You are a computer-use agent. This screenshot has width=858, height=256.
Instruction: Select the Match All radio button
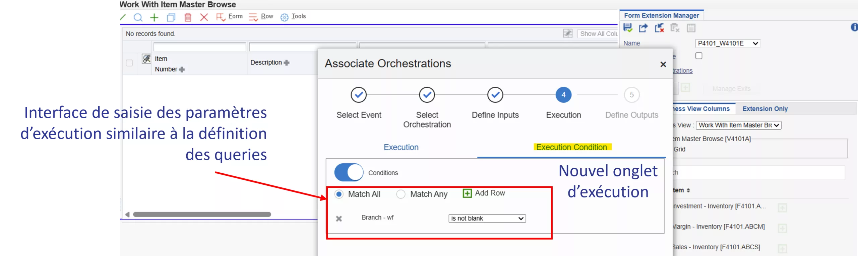[339, 194]
